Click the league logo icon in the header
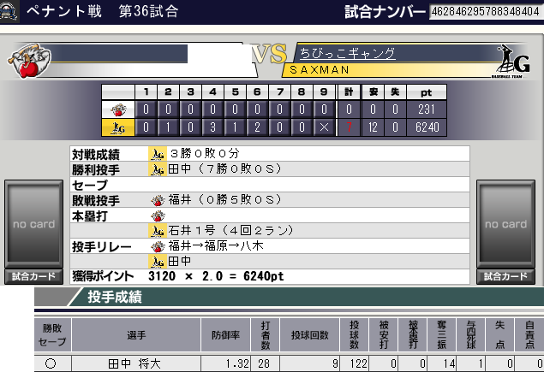The height and width of the screenshot is (372, 544). pyautogui.click(x=9, y=11)
